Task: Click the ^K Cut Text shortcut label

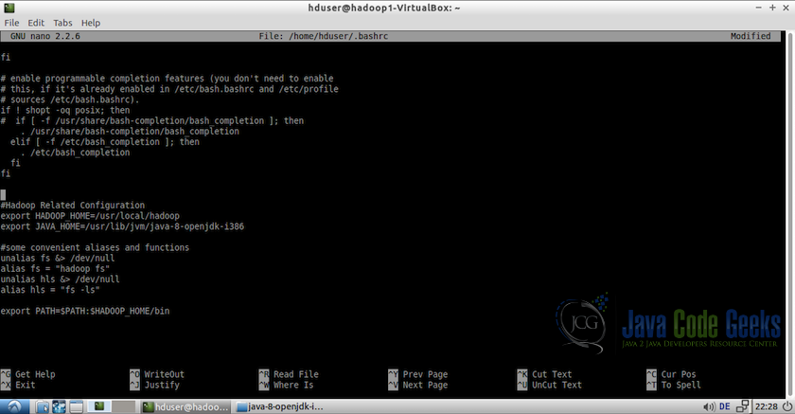Action: click(x=545, y=374)
